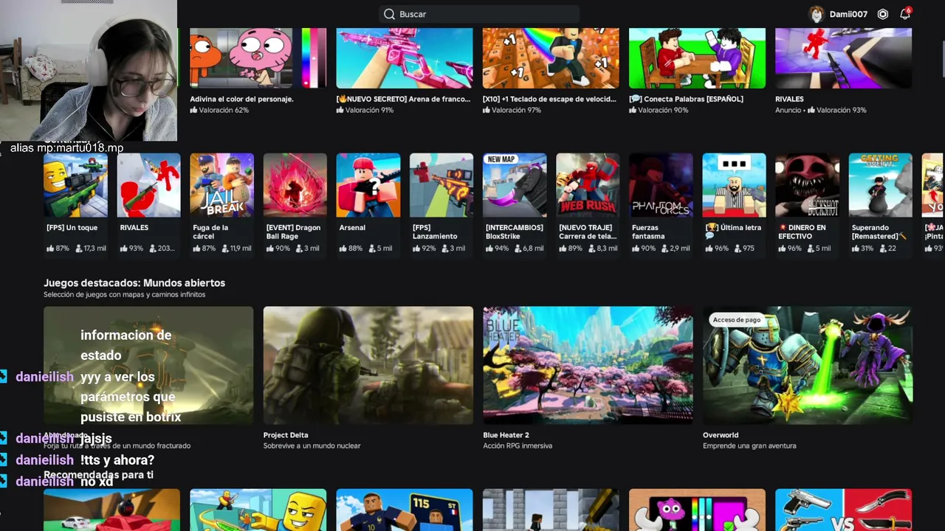Open the [FPS] Un toque game thumbnail
Screen dimensions: 945x531
(x=75, y=185)
